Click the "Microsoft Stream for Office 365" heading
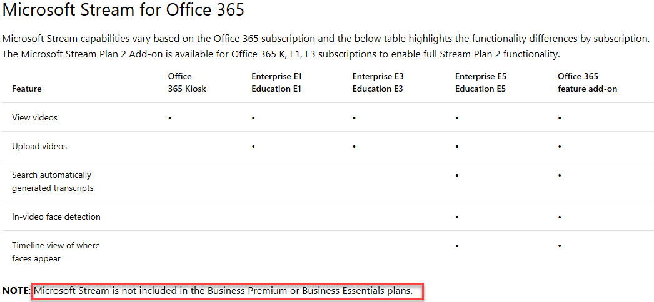This screenshot has width=654, height=302. click(123, 11)
